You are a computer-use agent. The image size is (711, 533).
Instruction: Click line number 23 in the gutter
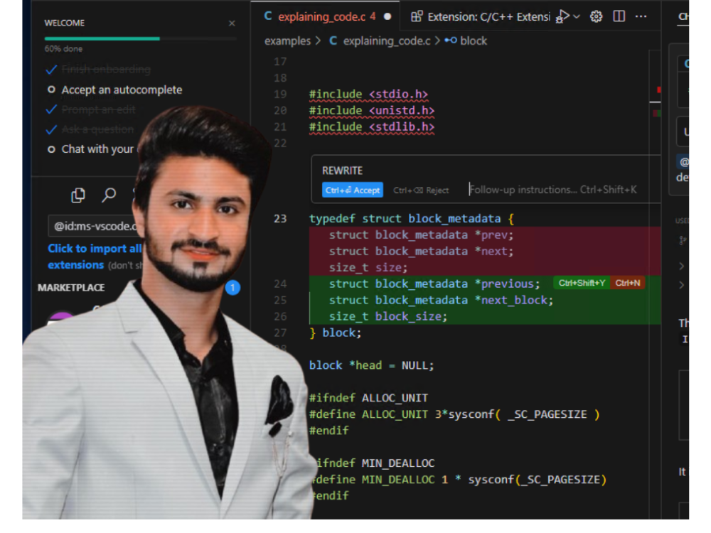point(280,218)
